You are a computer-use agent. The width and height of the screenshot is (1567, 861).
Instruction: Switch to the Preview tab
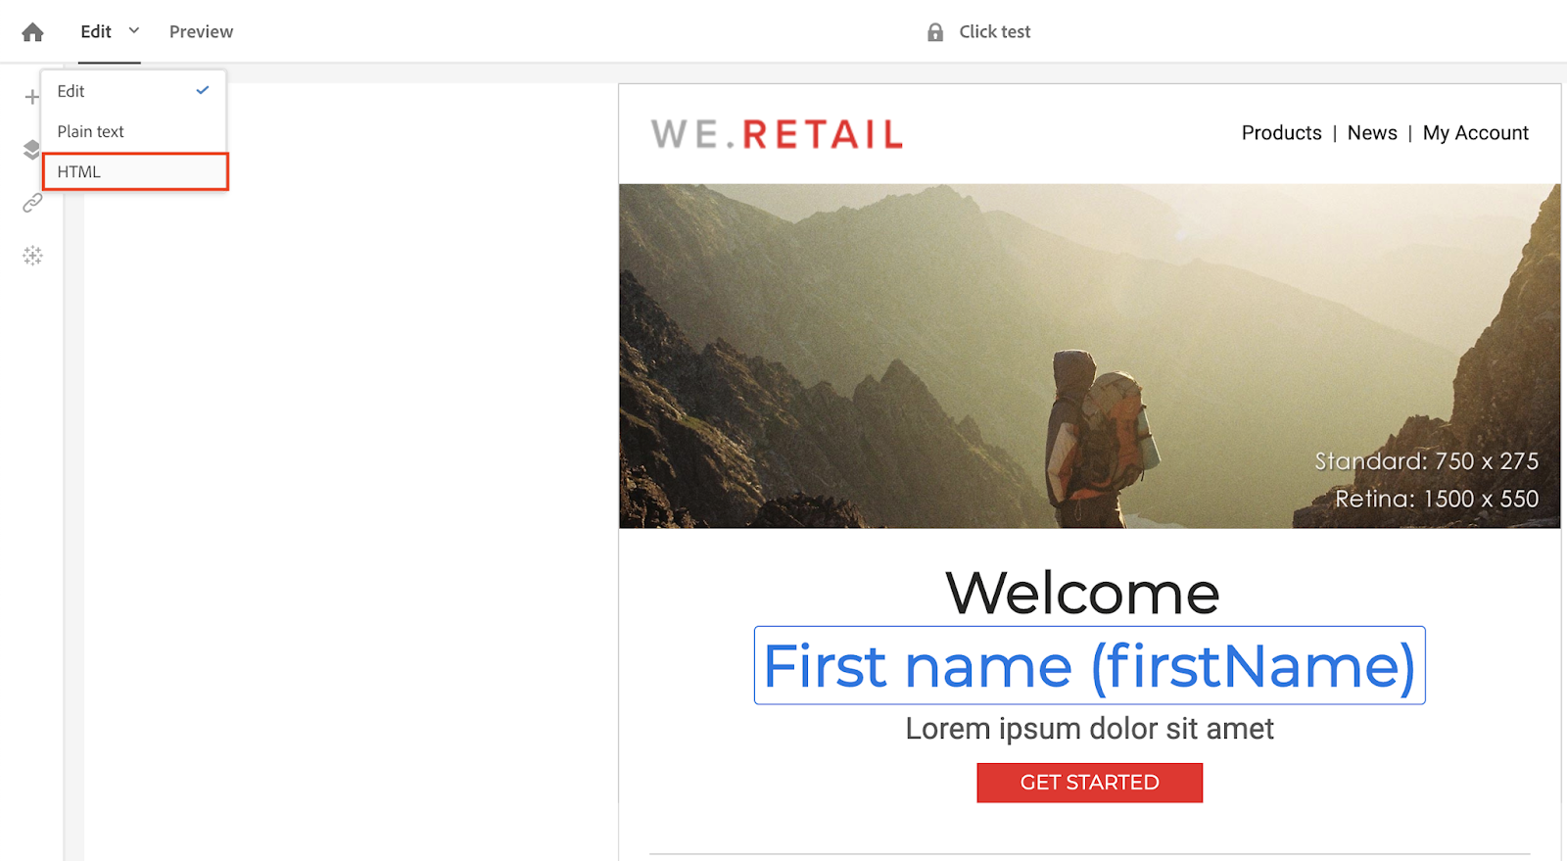click(201, 31)
